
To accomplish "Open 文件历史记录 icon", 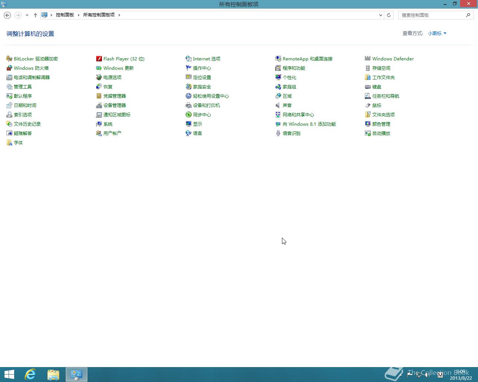I will point(9,124).
